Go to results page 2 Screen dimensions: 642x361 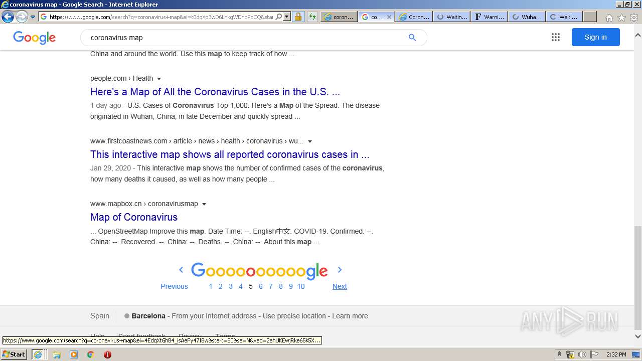click(221, 286)
